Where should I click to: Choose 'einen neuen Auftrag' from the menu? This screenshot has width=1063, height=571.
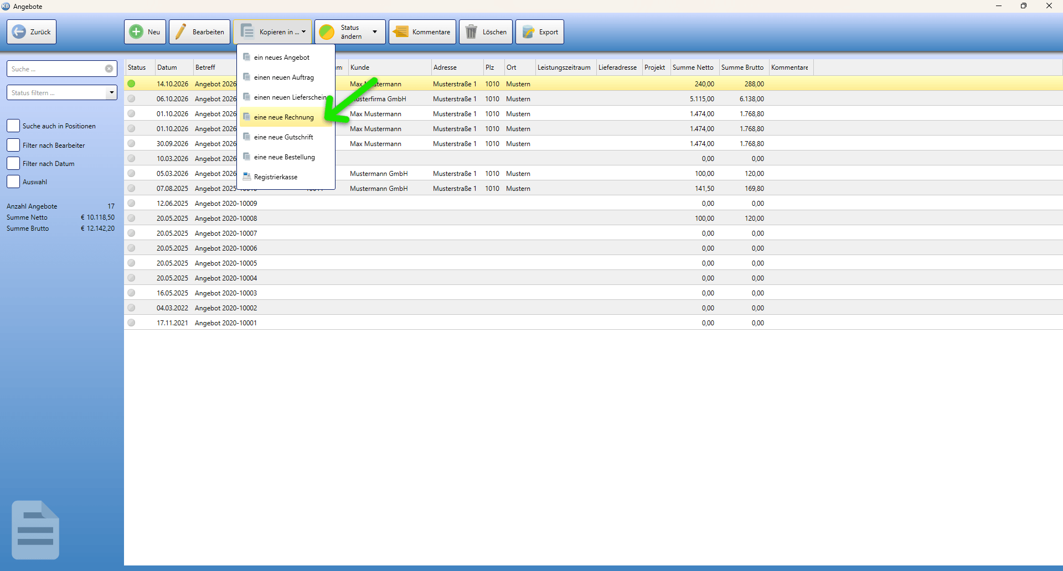pos(286,77)
